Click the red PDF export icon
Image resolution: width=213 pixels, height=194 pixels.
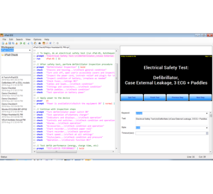(47, 43)
